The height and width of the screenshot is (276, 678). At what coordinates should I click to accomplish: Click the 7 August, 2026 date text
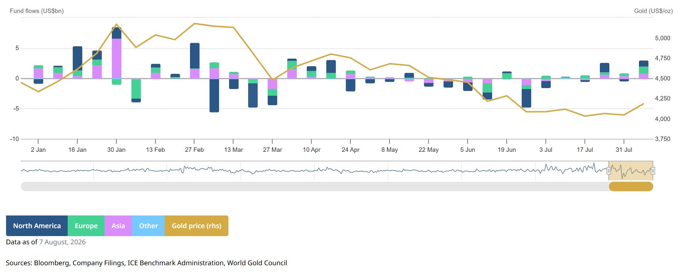62,242
